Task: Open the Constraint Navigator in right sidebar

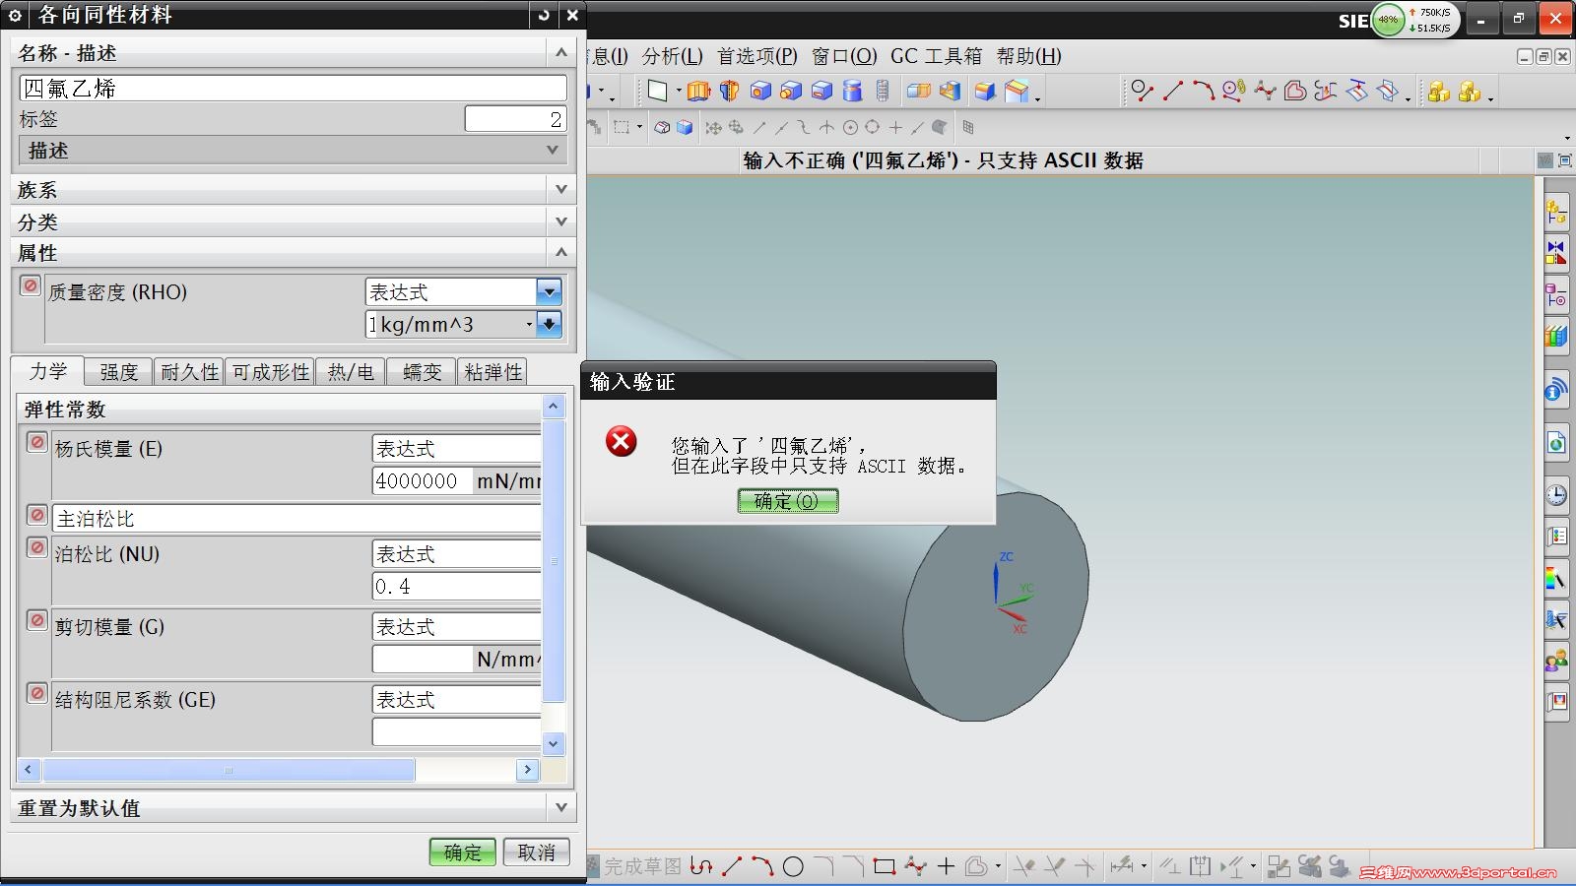Action: tap(1556, 254)
